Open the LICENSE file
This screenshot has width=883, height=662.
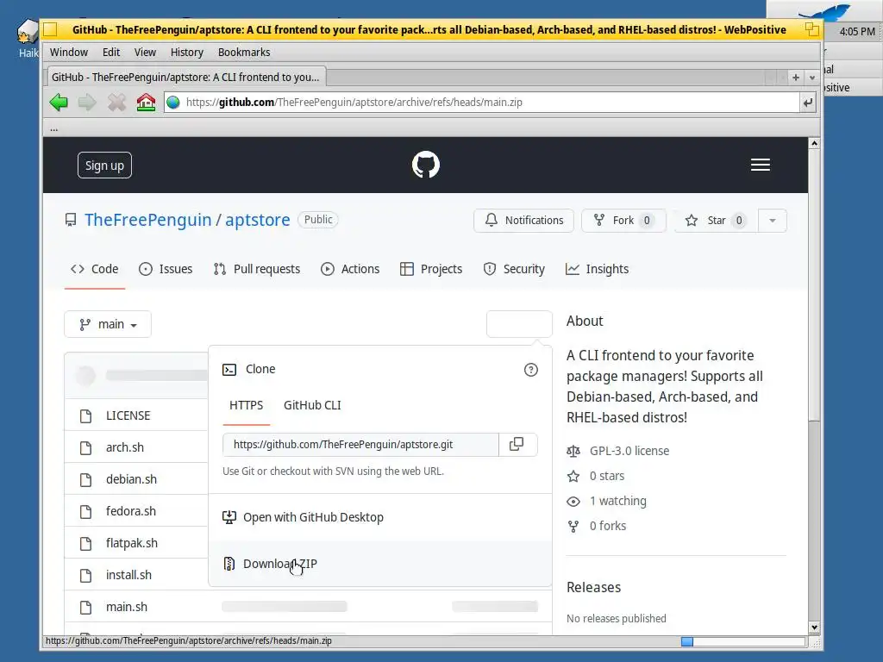coord(128,415)
